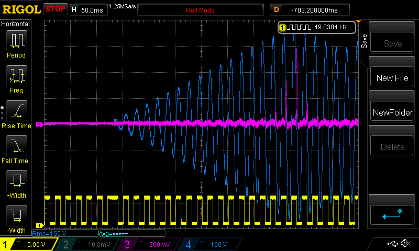Screen dimensions: 419x251
Task: Click the red STOP run status button
Action: click(55, 9)
